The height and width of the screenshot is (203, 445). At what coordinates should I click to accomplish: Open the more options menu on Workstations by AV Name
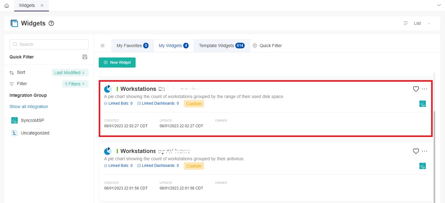(425, 151)
